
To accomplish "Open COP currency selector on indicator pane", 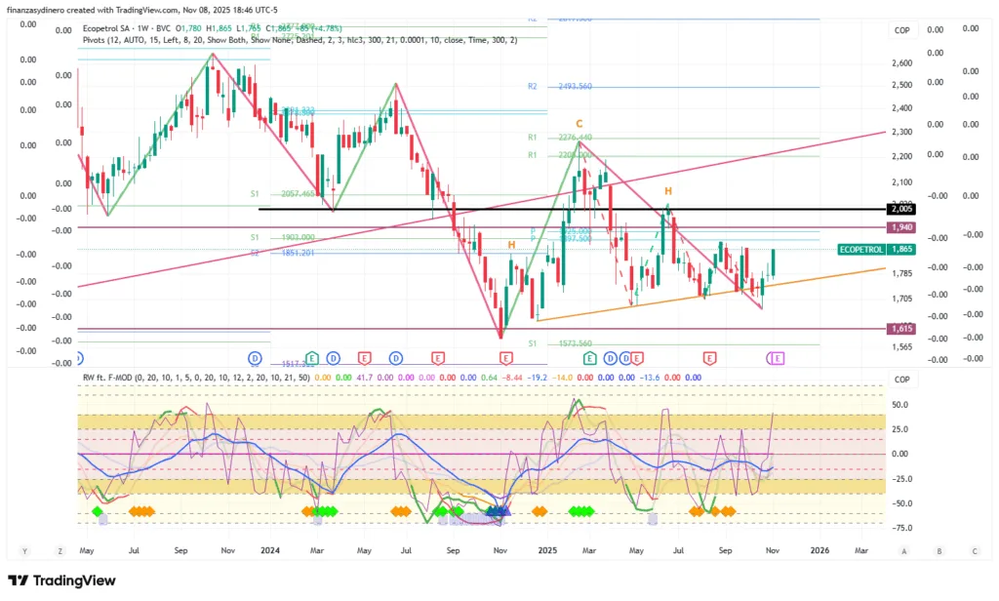I will [x=901, y=380].
